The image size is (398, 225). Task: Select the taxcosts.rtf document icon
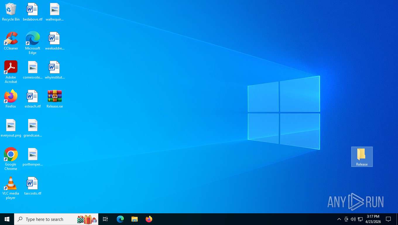point(32,186)
